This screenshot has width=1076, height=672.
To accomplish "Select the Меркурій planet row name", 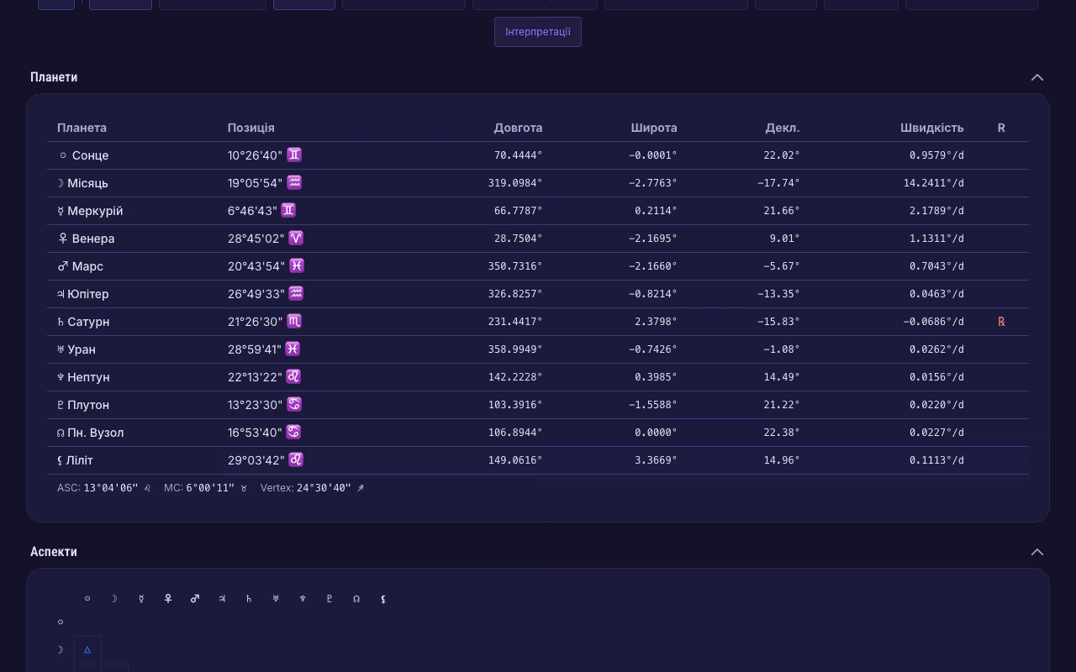I will 94,211.
